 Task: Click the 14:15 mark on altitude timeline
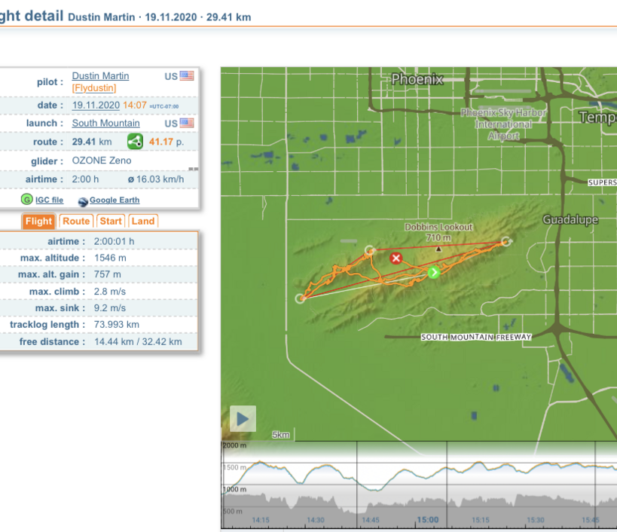(261, 520)
